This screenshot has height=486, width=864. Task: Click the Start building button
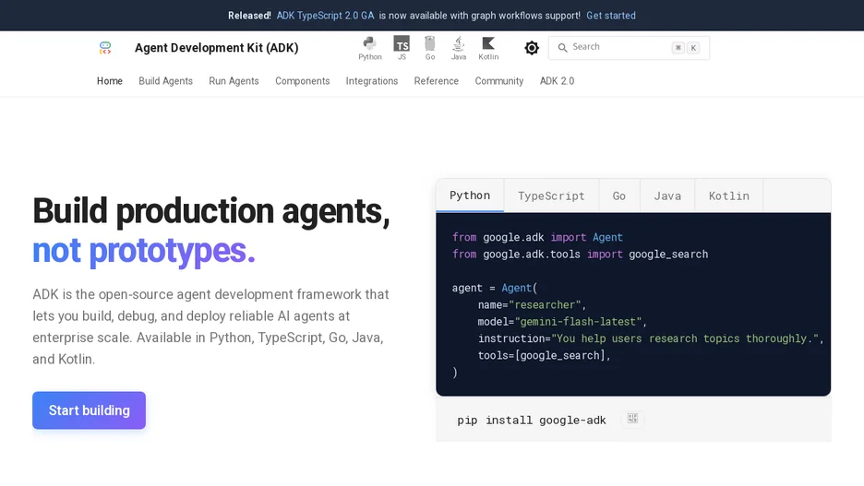tap(90, 410)
